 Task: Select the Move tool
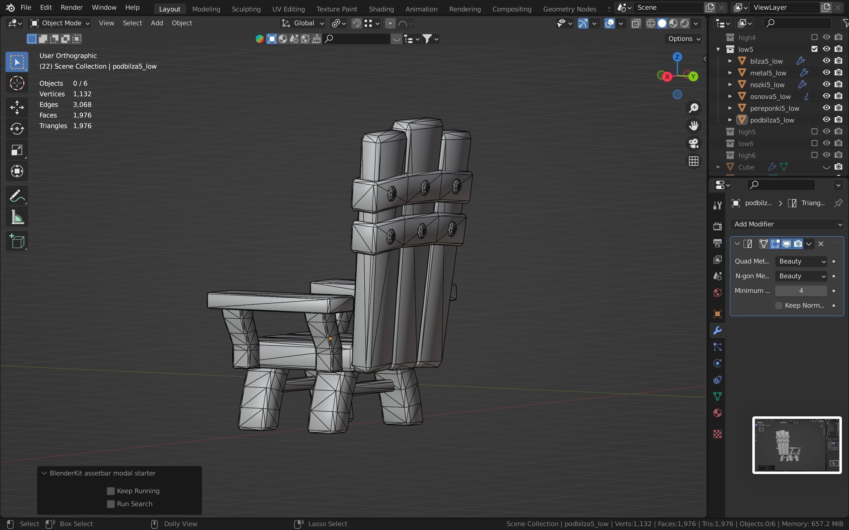coord(17,107)
